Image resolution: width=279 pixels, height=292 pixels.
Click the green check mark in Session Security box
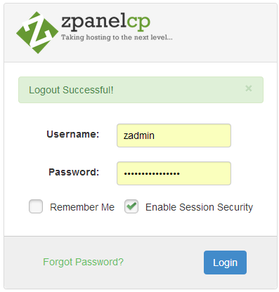(x=131, y=206)
